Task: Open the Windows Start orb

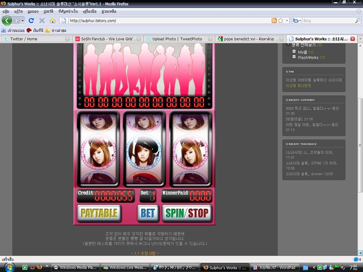Action: click(9, 267)
